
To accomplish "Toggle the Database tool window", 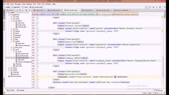I will coord(165,14).
